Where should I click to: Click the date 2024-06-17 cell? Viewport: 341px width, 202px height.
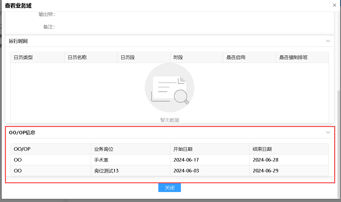pos(185,160)
